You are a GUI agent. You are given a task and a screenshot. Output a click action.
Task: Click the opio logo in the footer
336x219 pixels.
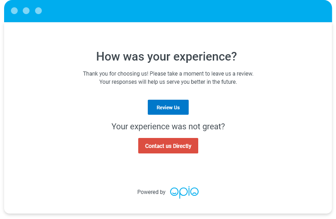coord(184,192)
